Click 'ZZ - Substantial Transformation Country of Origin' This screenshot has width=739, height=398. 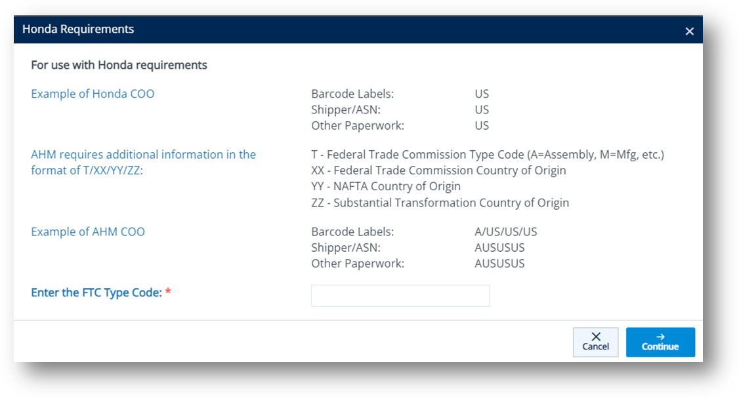click(440, 203)
